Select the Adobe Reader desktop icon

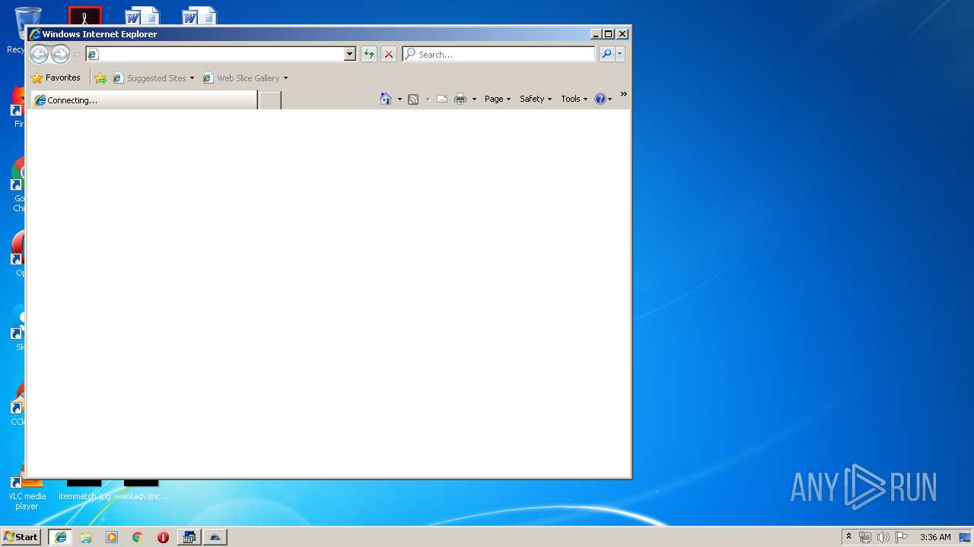tap(84, 16)
